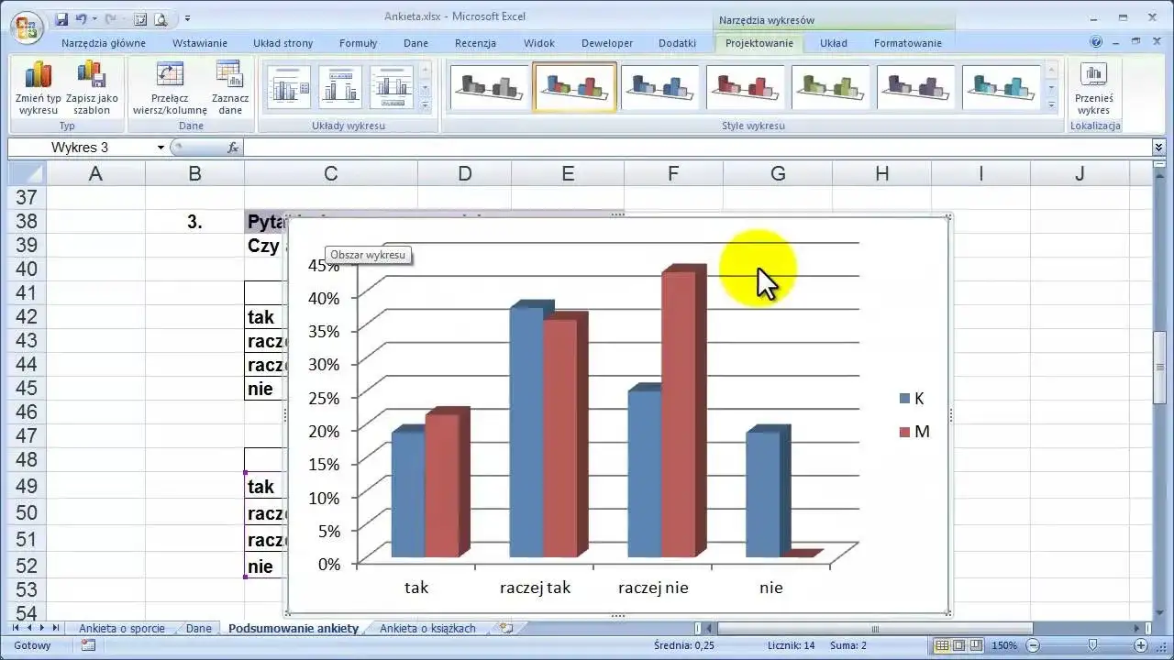The width and height of the screenshot is (1174, 660).
Task: Open Zaznacz dane to select data
Action: pyautogui.click(x=229, y=88)
